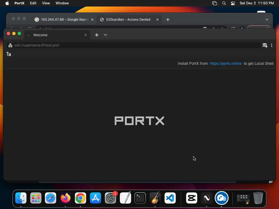
Task: Launch Visual Studio Code from the Dock
Action: coord(170,198)
